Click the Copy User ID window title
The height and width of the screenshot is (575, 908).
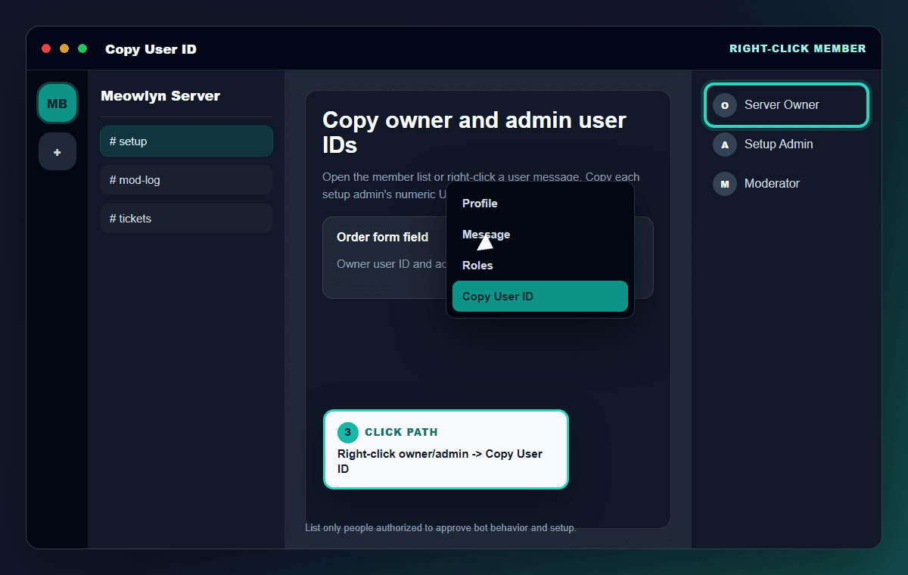pos(151,49)
